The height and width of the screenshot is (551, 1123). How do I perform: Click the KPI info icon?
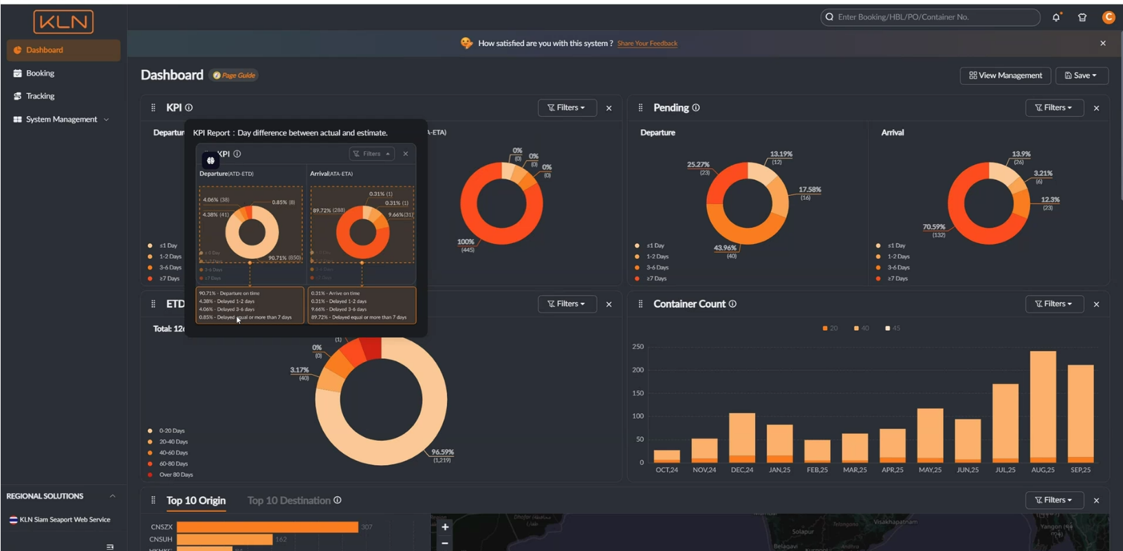click(189, 108)
